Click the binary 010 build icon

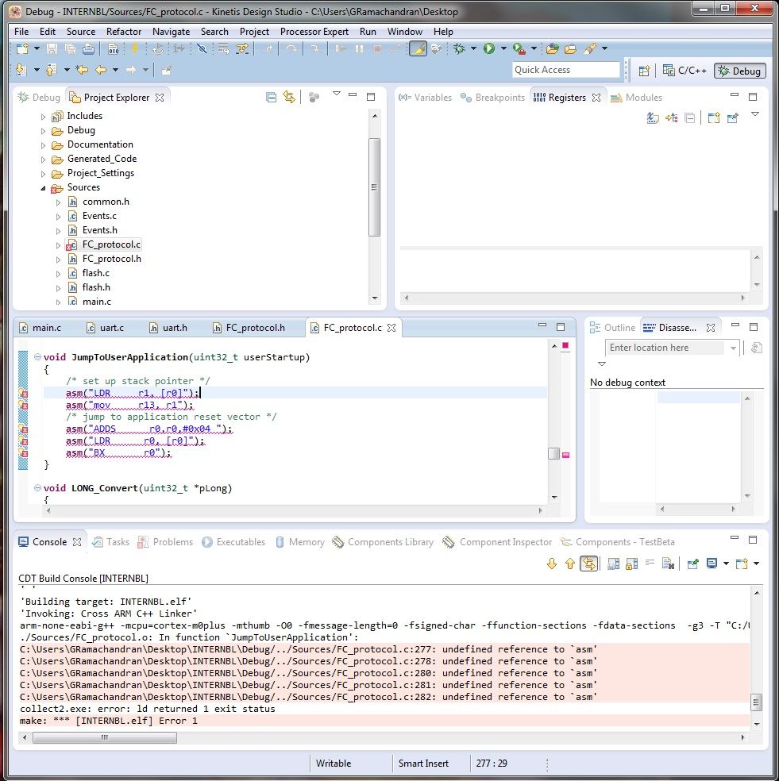coord(114,49)
